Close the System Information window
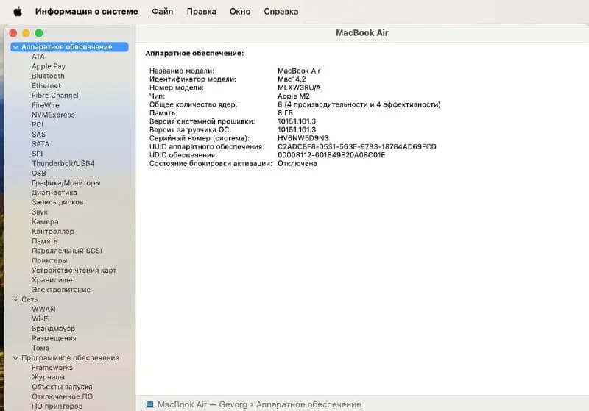589x411 pixels. [x=13, y=33]
